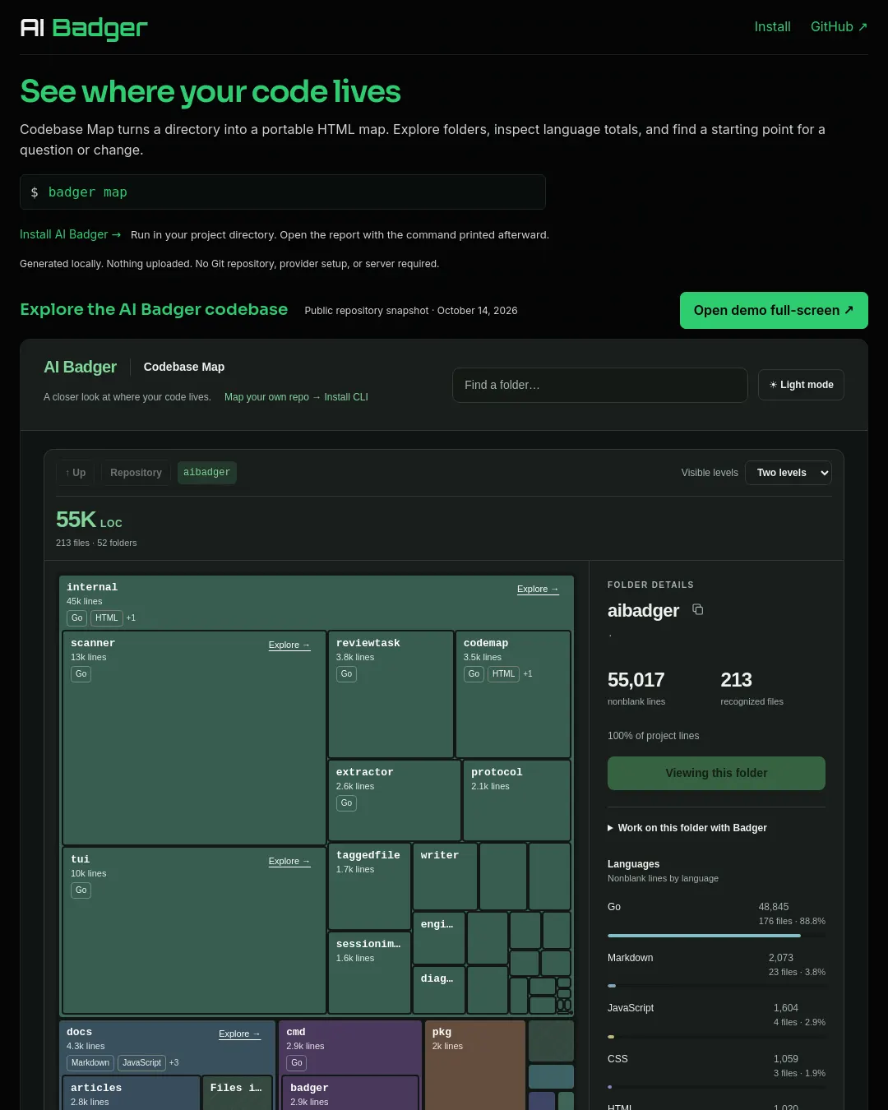Click the Go tag in scanner tile

81,674
